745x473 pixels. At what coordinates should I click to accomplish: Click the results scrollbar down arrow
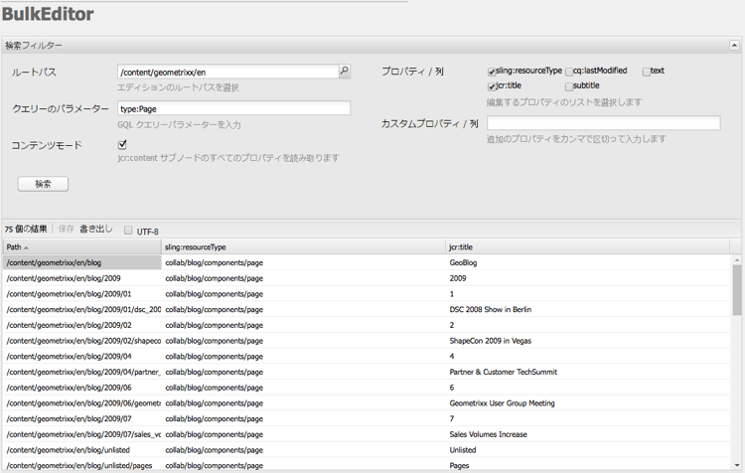pyautogui.click(x=737, y=465)
